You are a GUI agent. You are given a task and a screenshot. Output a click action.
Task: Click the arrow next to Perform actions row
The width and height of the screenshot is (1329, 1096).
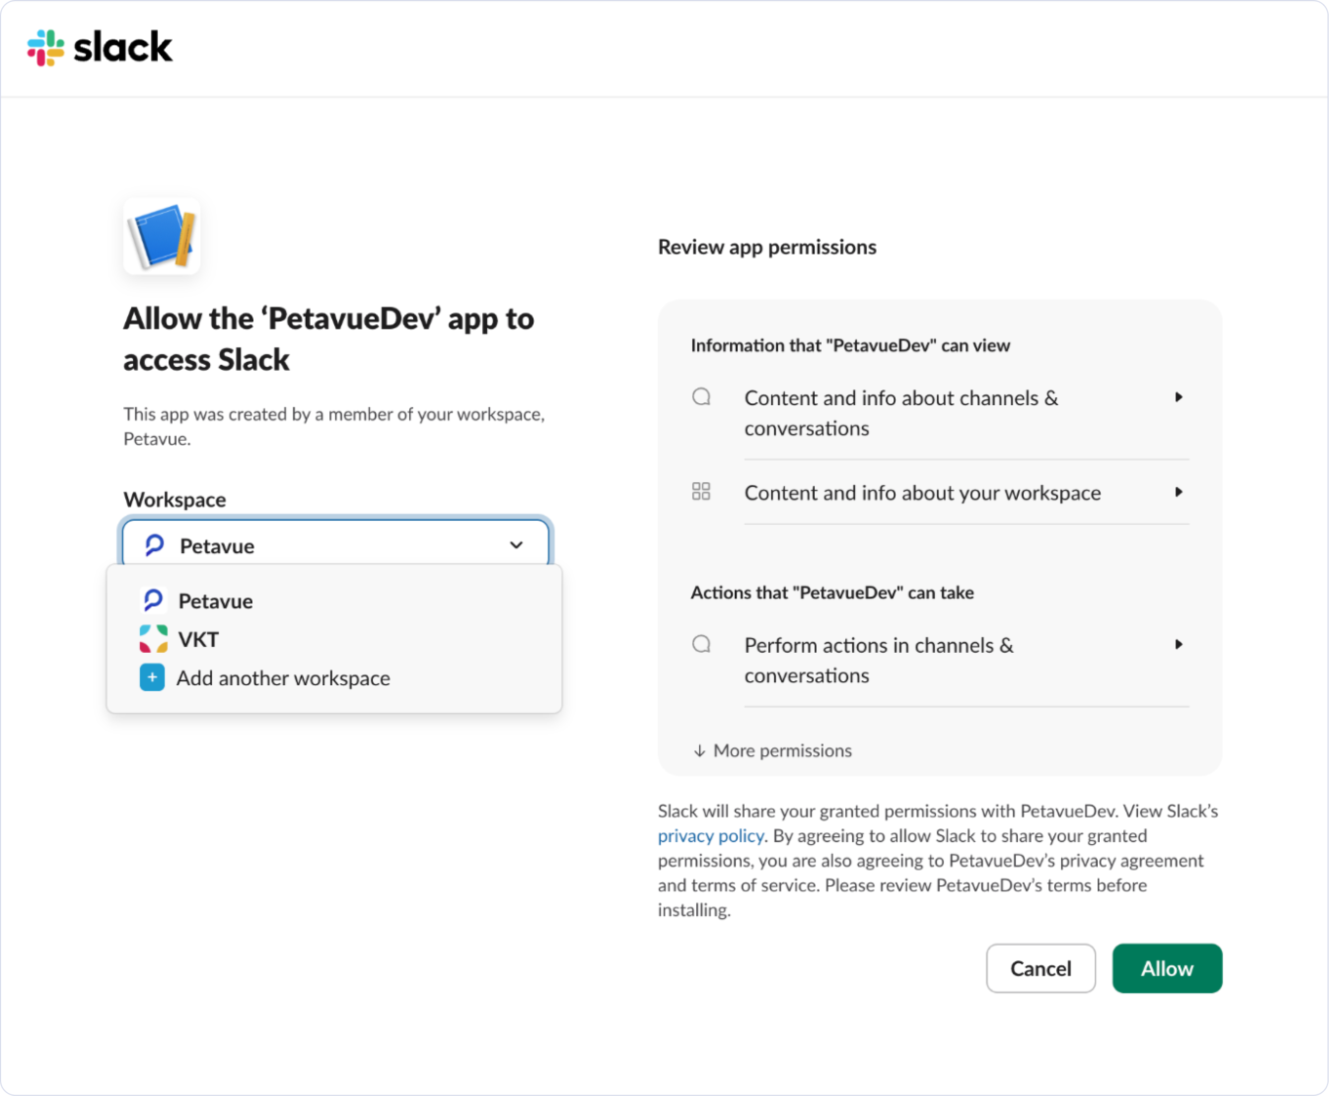point(1178,644)
